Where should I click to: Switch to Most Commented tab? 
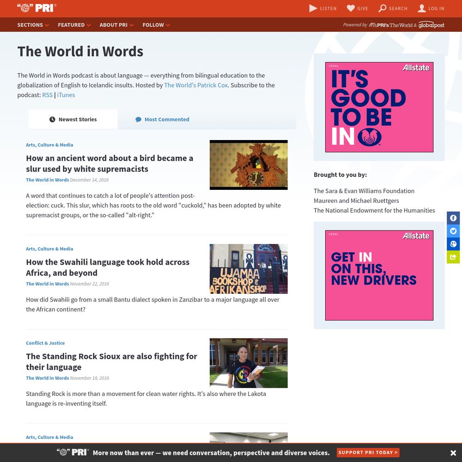(162, 119)
